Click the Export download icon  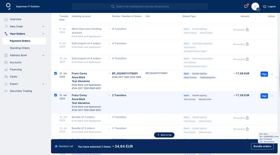pos(6,84)
